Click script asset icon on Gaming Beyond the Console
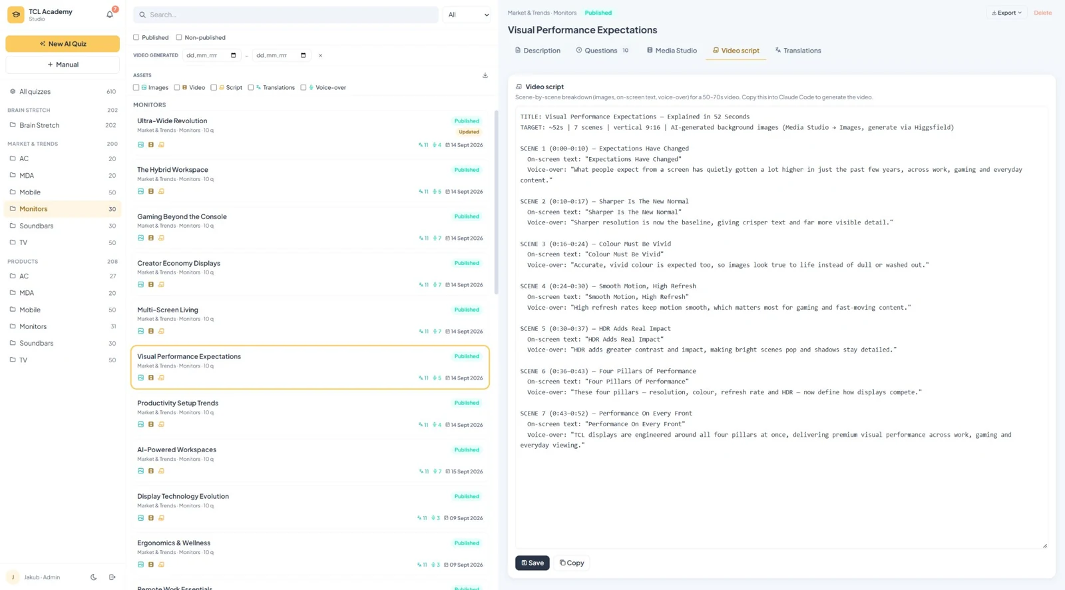 click(x=161, y=238)
